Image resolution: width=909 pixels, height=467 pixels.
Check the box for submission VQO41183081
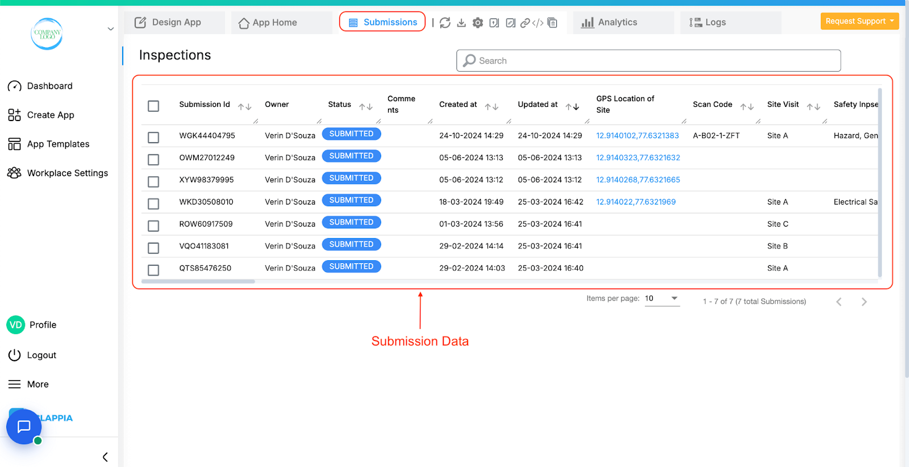153,248
